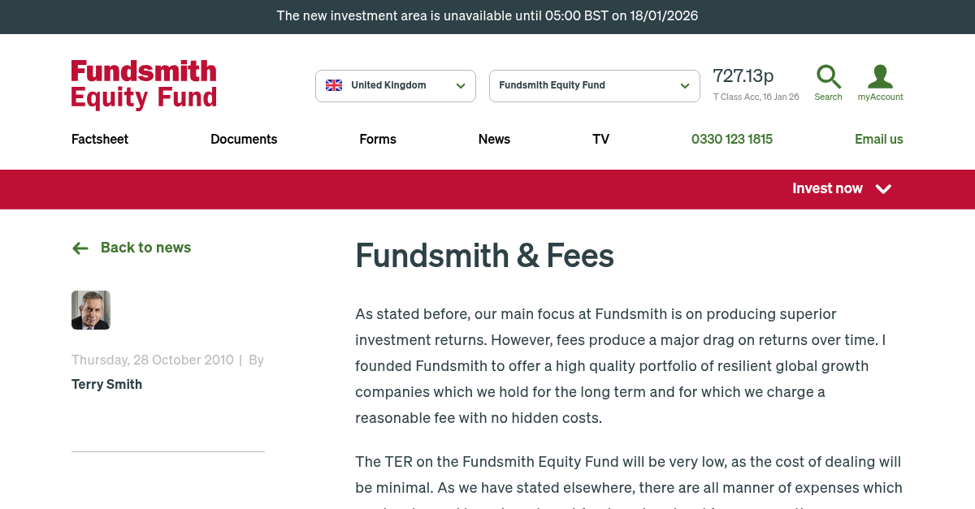975x509 pixels.
Task: Click the Search label under the magnifier
Action: coord(828,97)
